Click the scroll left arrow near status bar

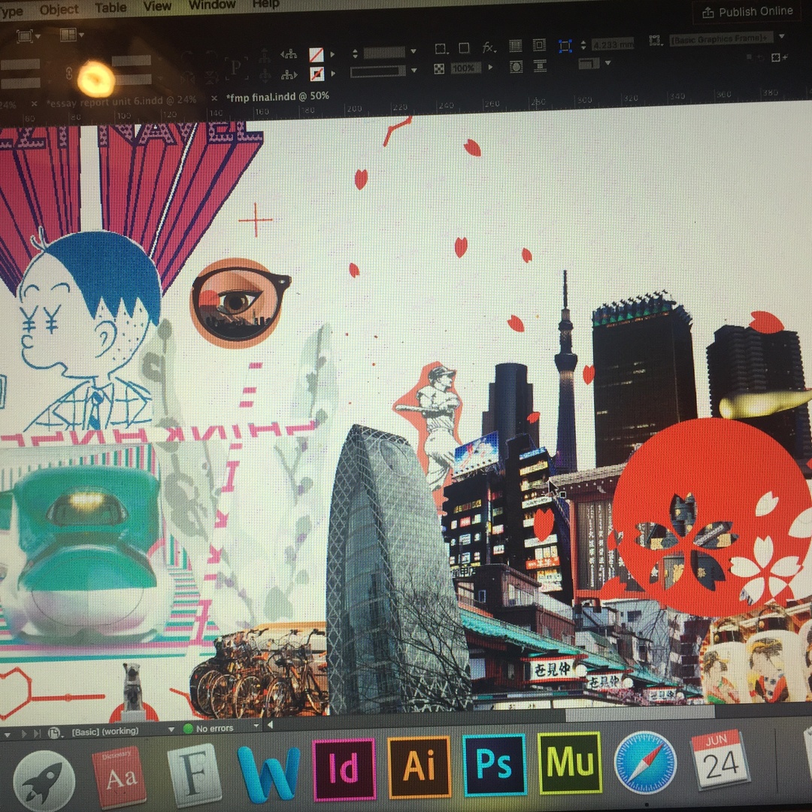(x=270, y=725)
